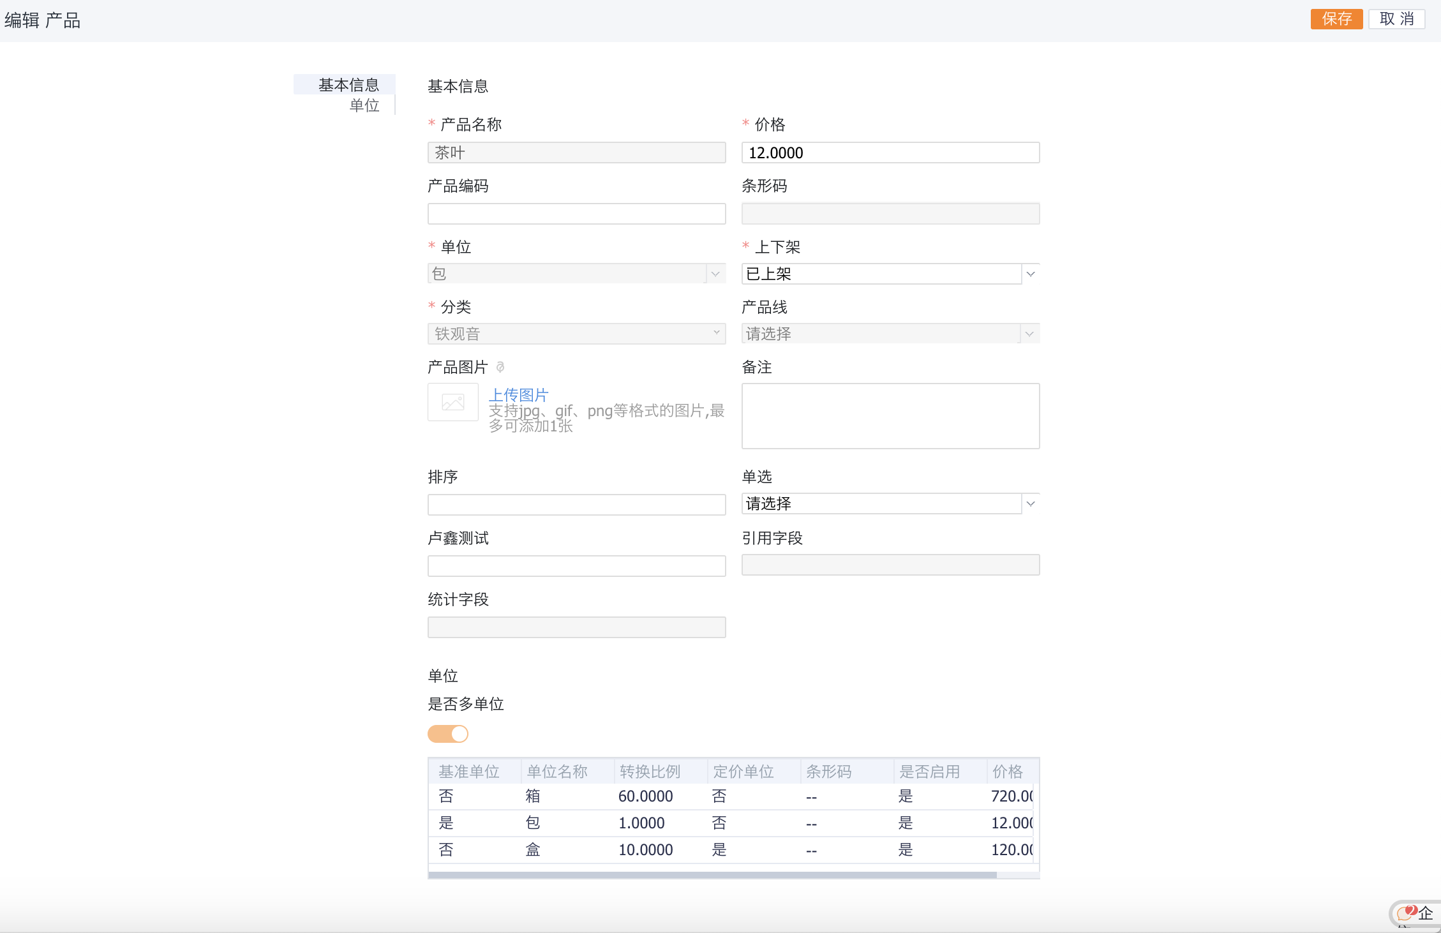This screenshot has width=1441, height=933.
Task: Open the 单位 dropdown showing 包
Action: 576,274
